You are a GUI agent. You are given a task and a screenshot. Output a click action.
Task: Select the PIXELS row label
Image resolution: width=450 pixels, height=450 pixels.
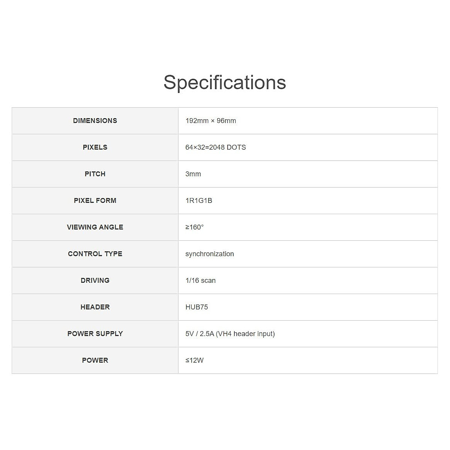tap(95, 147)
